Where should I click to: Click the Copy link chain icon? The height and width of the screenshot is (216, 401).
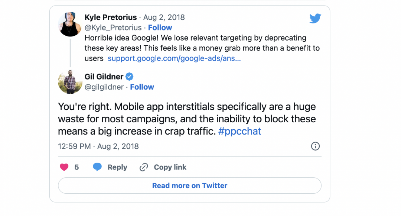[144, 167]
